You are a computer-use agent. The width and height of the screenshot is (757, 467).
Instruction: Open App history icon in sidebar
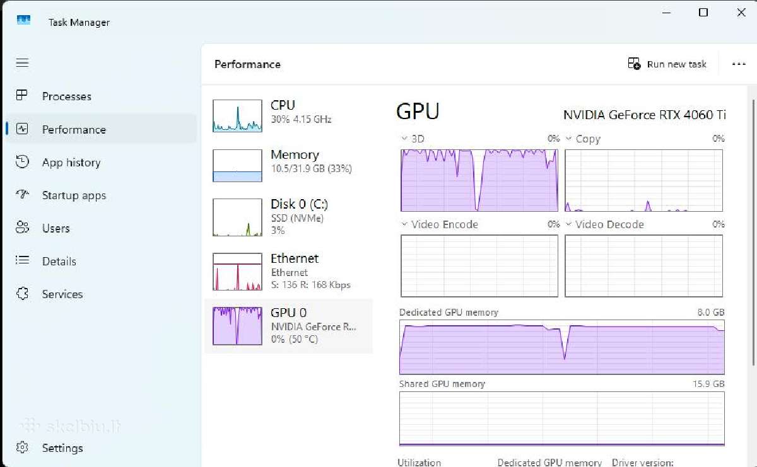click(22, 162)
